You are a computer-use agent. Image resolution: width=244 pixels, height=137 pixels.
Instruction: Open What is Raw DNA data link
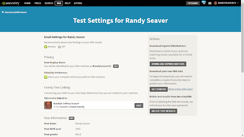tap(180, 89)
